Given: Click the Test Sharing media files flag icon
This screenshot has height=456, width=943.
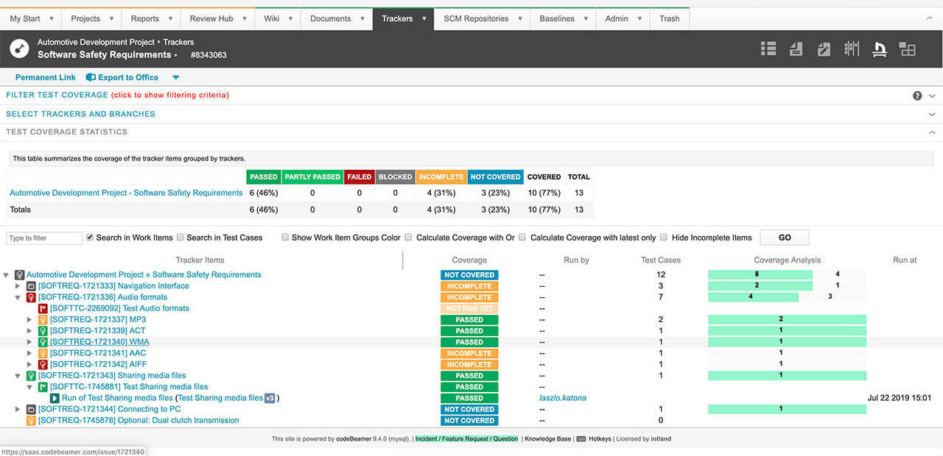Looking at the screenshot, I should [43, 387].
